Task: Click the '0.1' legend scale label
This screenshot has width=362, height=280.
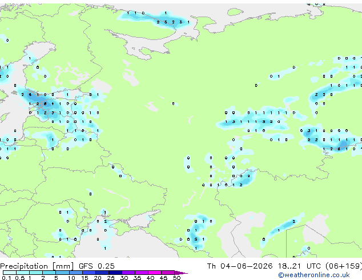Action: tap(6, 278)
